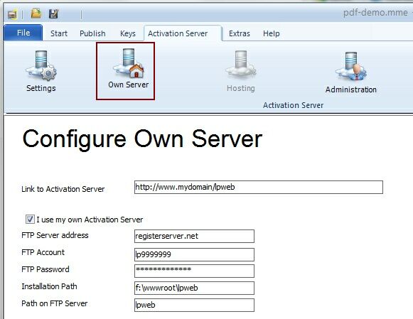Click the open folder icon in quick toolbar

36,13
